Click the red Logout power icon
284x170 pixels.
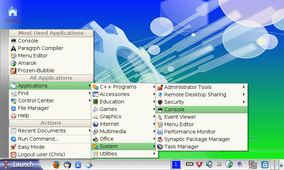pyautogui.click(x=13, y=155)
